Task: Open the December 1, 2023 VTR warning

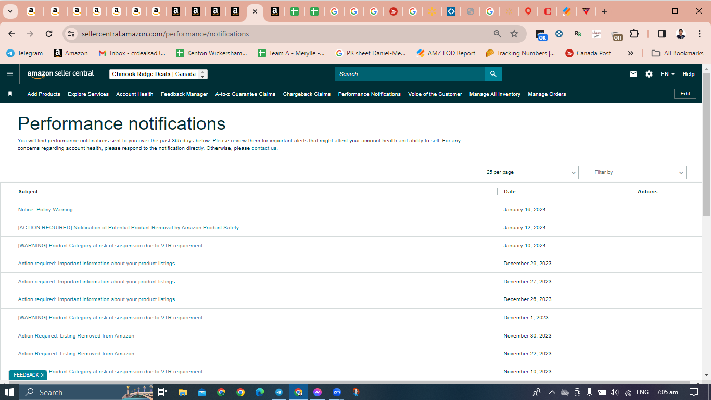Action: pos(110,318)
